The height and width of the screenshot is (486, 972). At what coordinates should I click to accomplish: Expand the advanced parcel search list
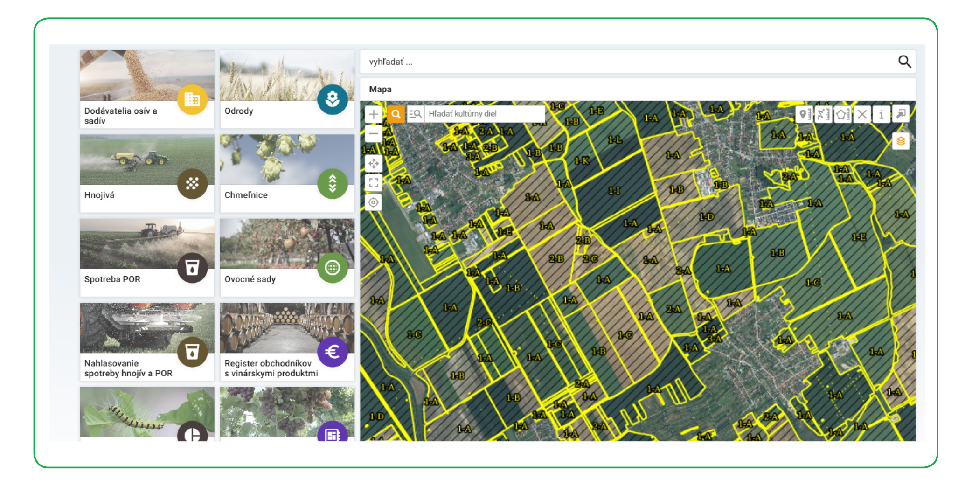pos(415,114)
